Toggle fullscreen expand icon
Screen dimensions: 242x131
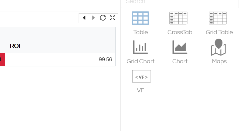click(113, 18)
